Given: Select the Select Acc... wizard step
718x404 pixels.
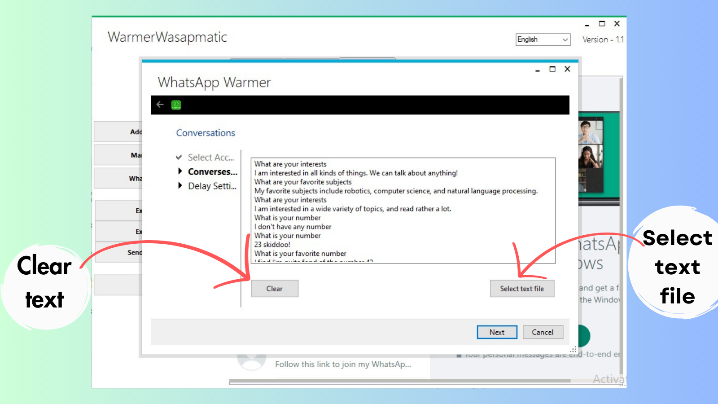Looking at the screenshot, I should coord(211,158).
